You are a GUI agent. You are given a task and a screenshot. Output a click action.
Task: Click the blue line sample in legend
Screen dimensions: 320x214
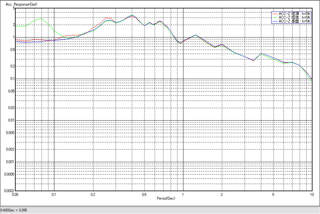[x=275, y=21]
